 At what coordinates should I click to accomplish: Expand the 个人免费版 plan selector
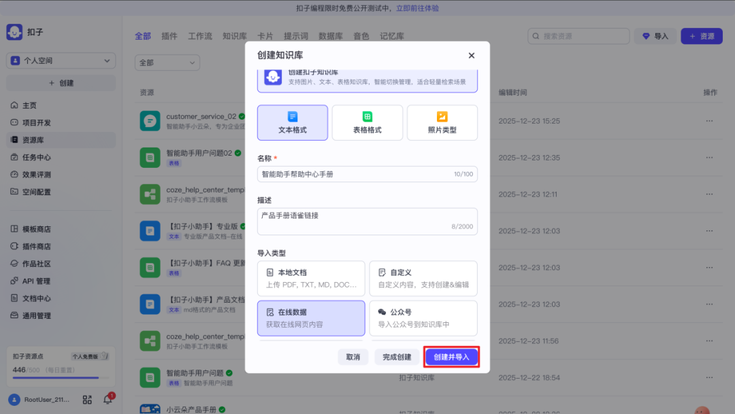tap(90, 356)
